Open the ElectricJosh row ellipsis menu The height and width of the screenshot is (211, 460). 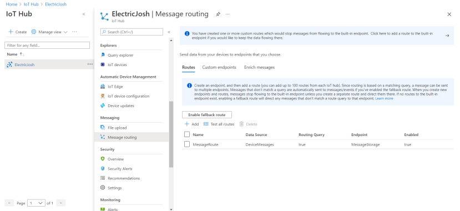90,64
